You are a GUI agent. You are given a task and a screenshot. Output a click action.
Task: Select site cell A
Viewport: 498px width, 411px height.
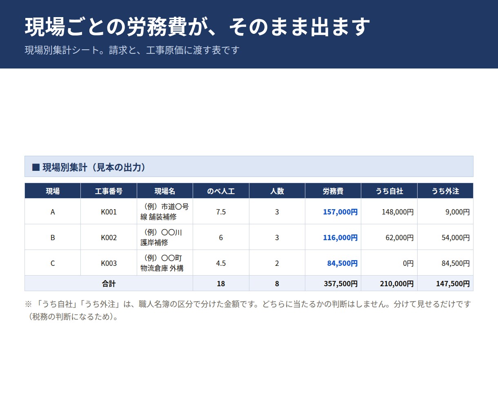pos(53,212)
